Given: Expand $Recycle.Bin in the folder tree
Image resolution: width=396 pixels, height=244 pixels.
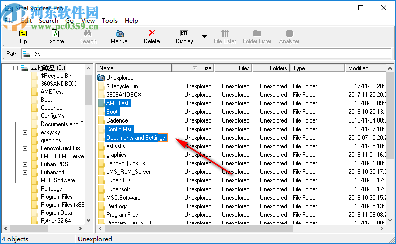Looking at the screenshot, I should [x=25, y=76].
